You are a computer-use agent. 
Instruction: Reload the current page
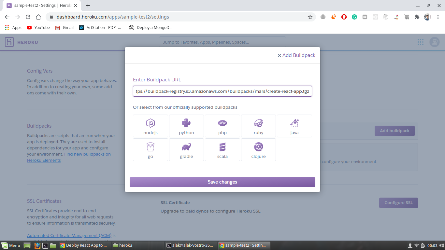tap(28, 17)
